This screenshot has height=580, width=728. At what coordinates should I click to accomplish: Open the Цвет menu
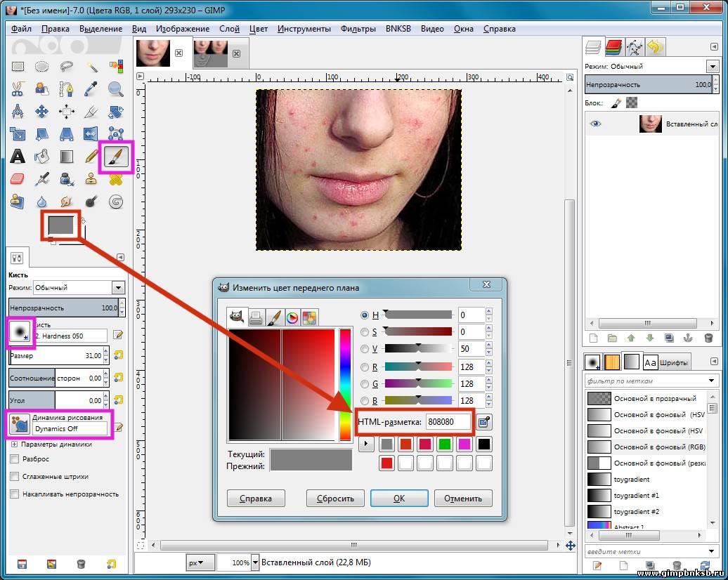click(259, 29)
